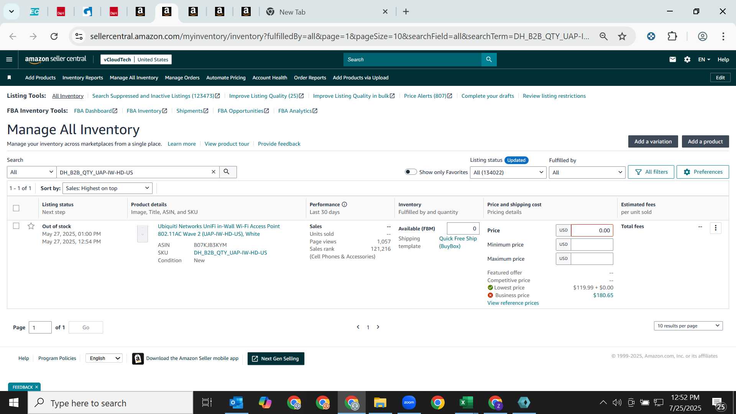This screenshot has height=414, width=736.
Task: Open File Explorer from the taskbar
Action: (380, 403)
